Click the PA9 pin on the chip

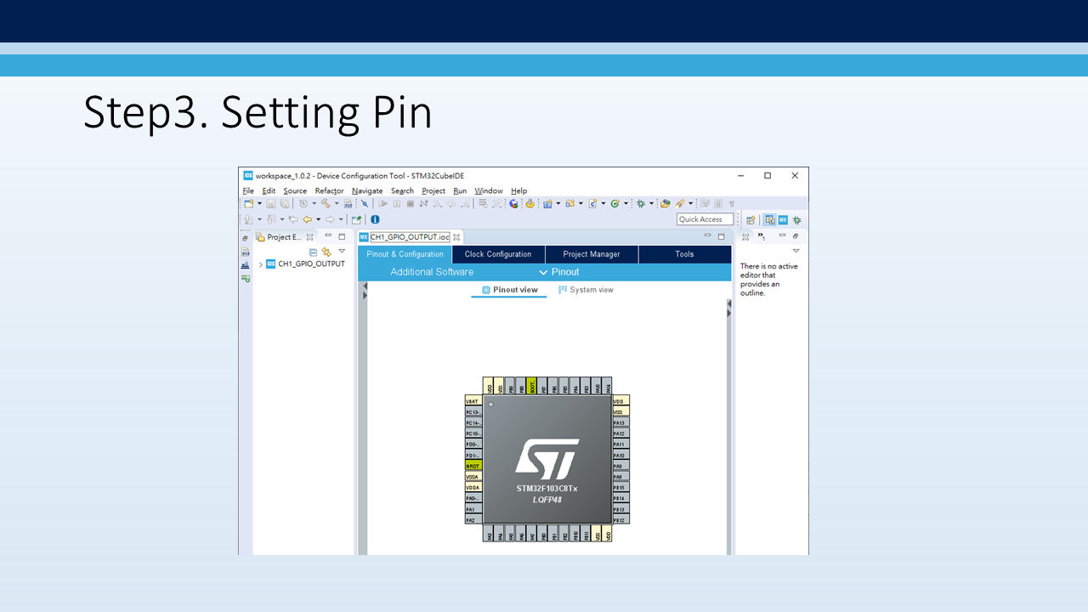620,466
